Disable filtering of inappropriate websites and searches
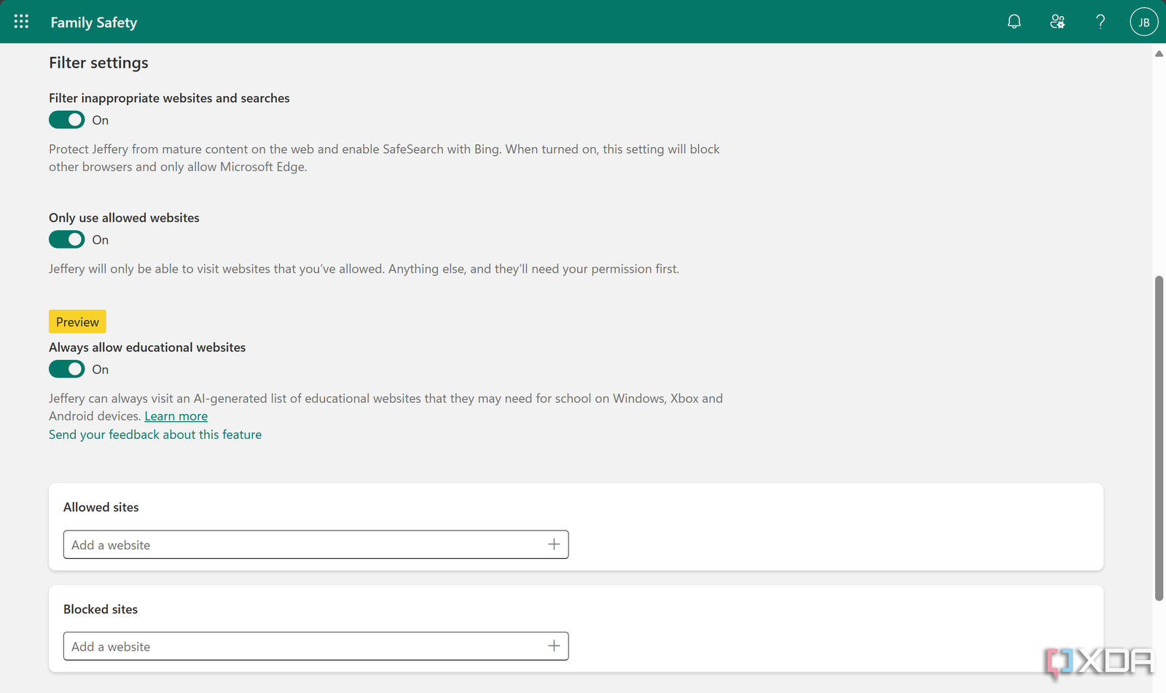The width and height of the screenshot is (1166, 693). [66, 120]
